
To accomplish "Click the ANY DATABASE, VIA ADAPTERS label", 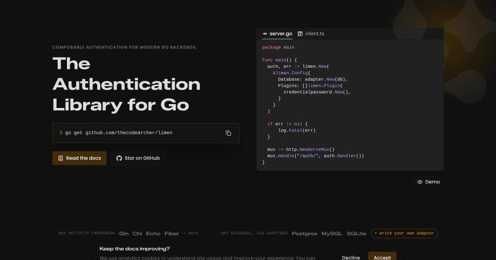I will coord(254,233).
